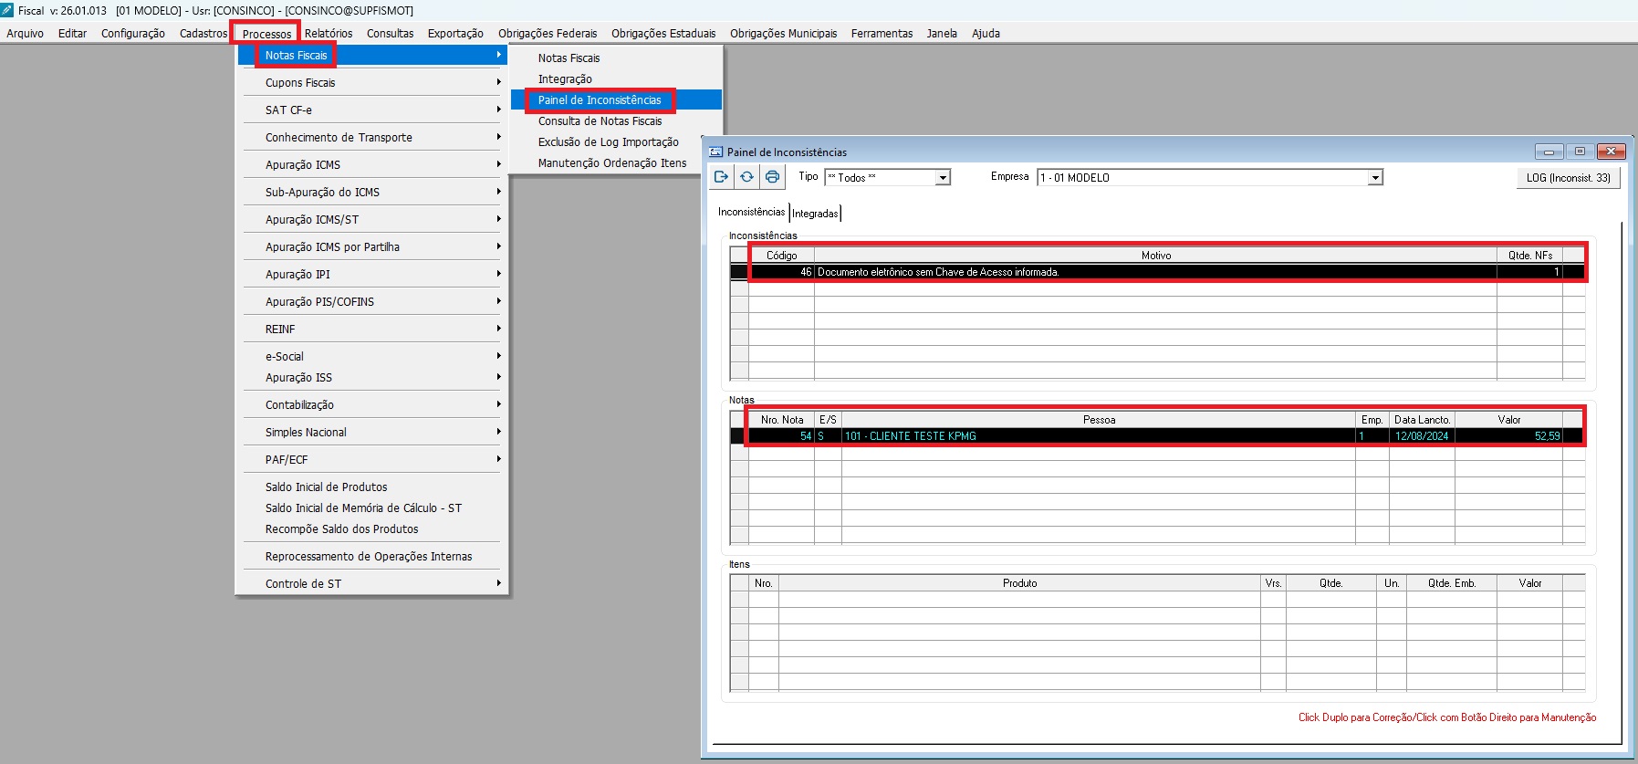Open the Cadastros menu
The height and width of the screenshot is (764, 1638).
point(203,33)
